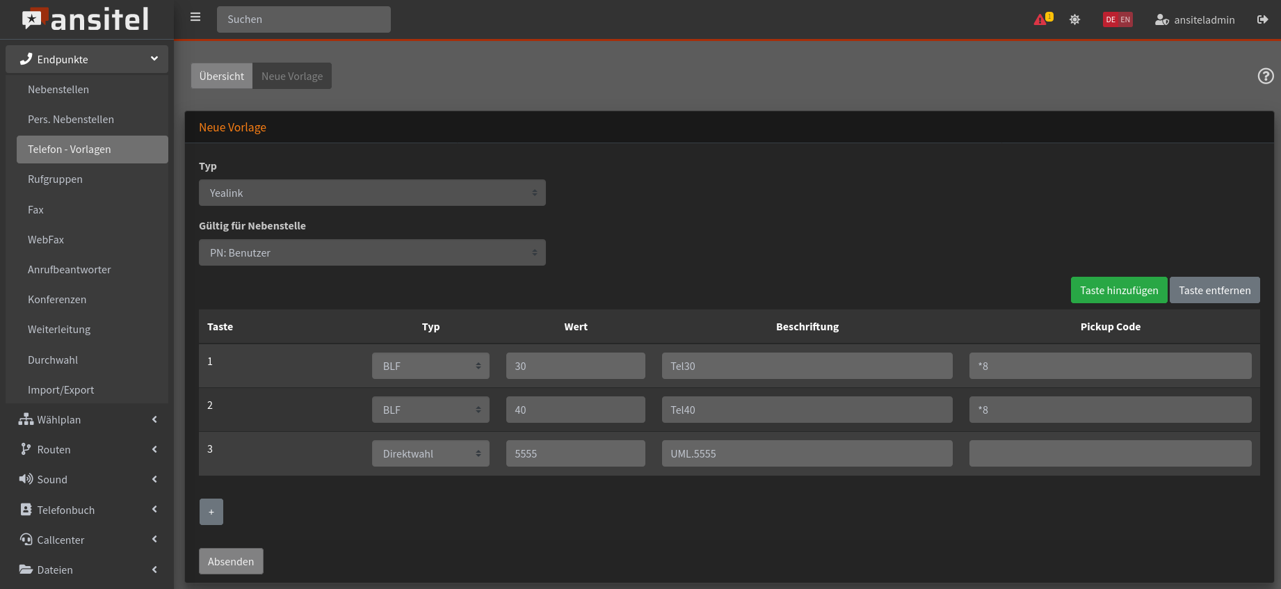Open the Gültig für Nebenstelle dropdown
The image size is (1281, 589).
pos(372,252)
